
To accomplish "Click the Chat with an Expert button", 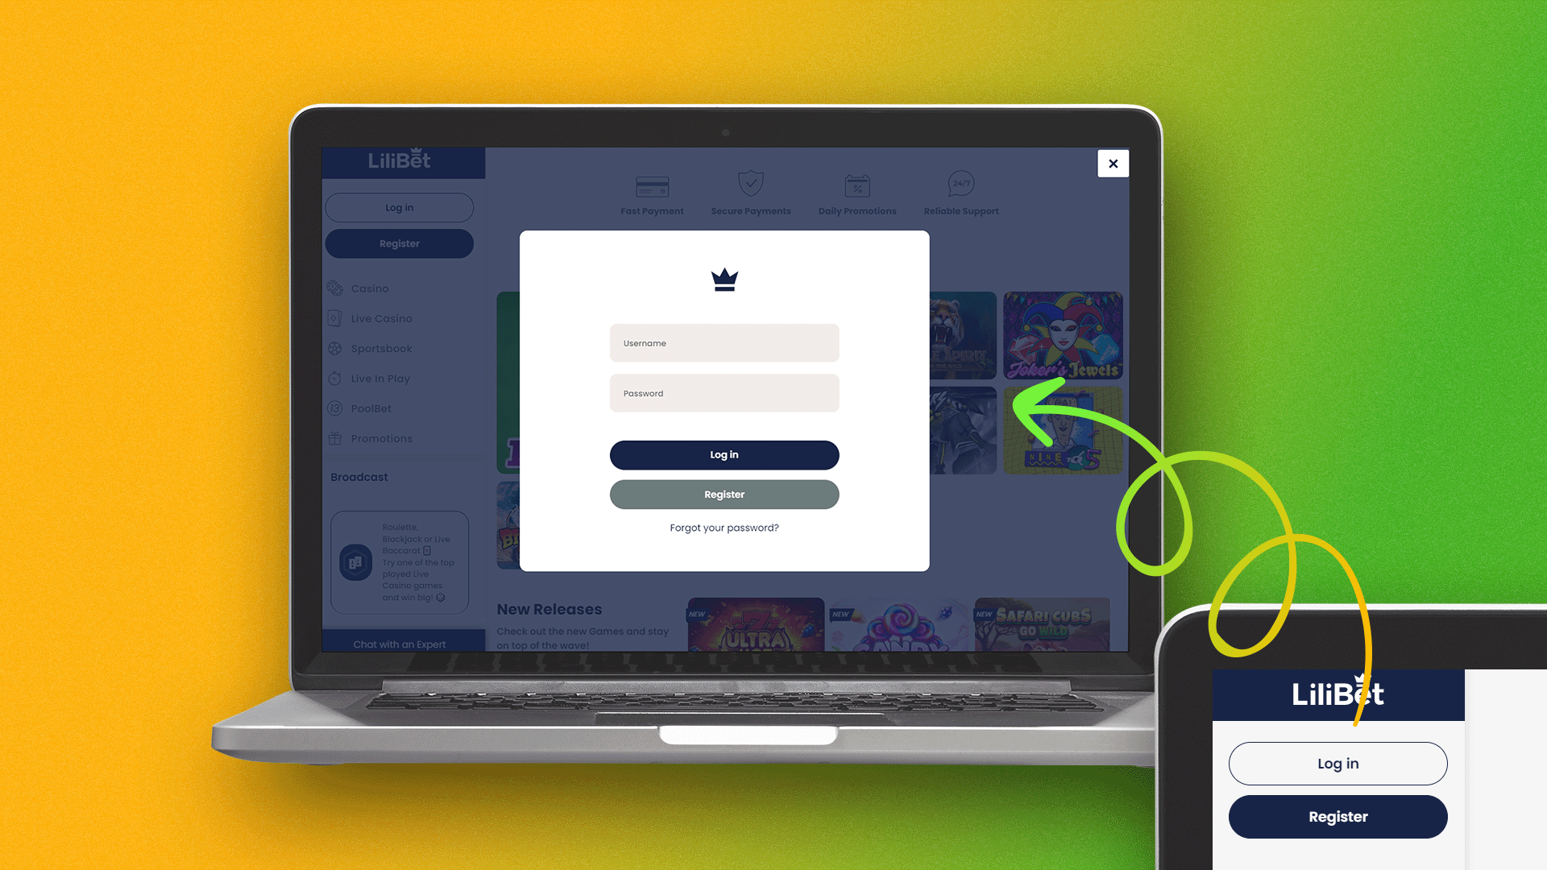I will tap(400, 644).
